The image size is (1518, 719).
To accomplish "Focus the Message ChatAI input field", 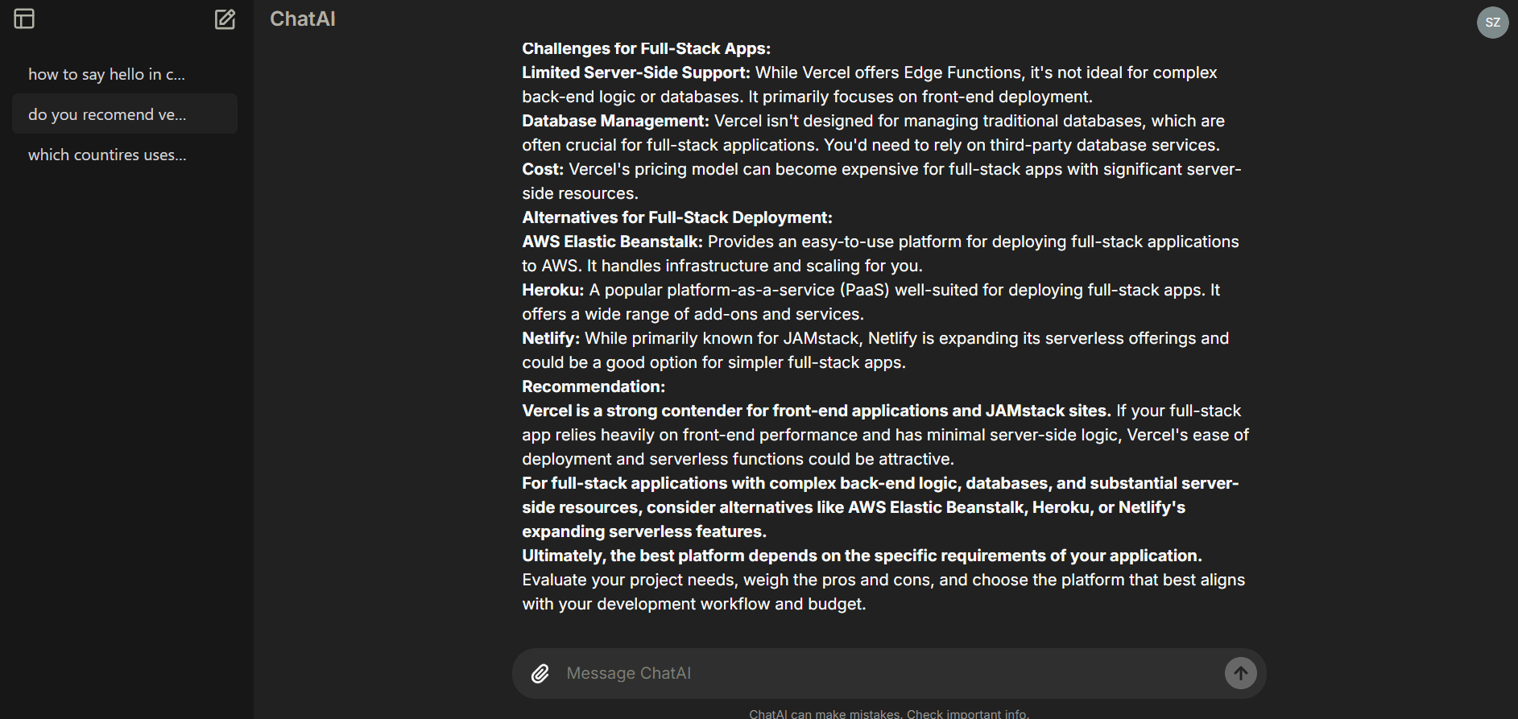I will point(886,673).
